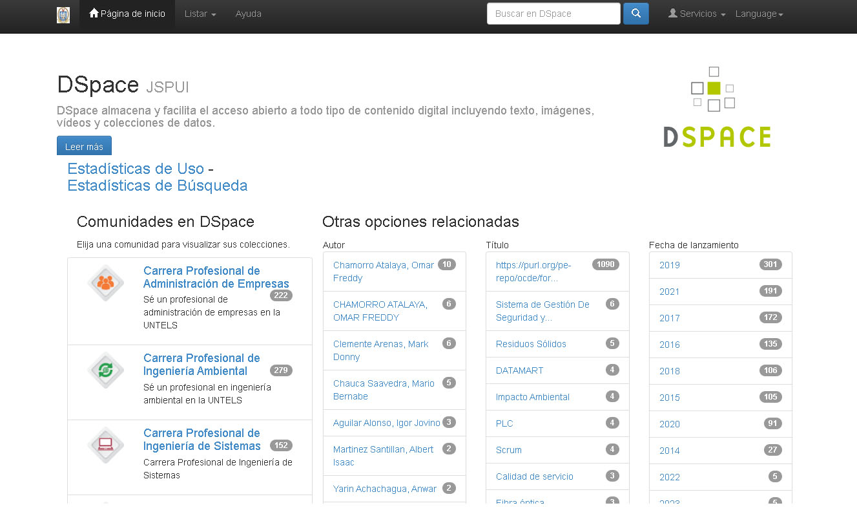Filter by author Chamorro Atalaya, Omar Freddy
This screenshot has width=857, height=512.
pos(384,272)
